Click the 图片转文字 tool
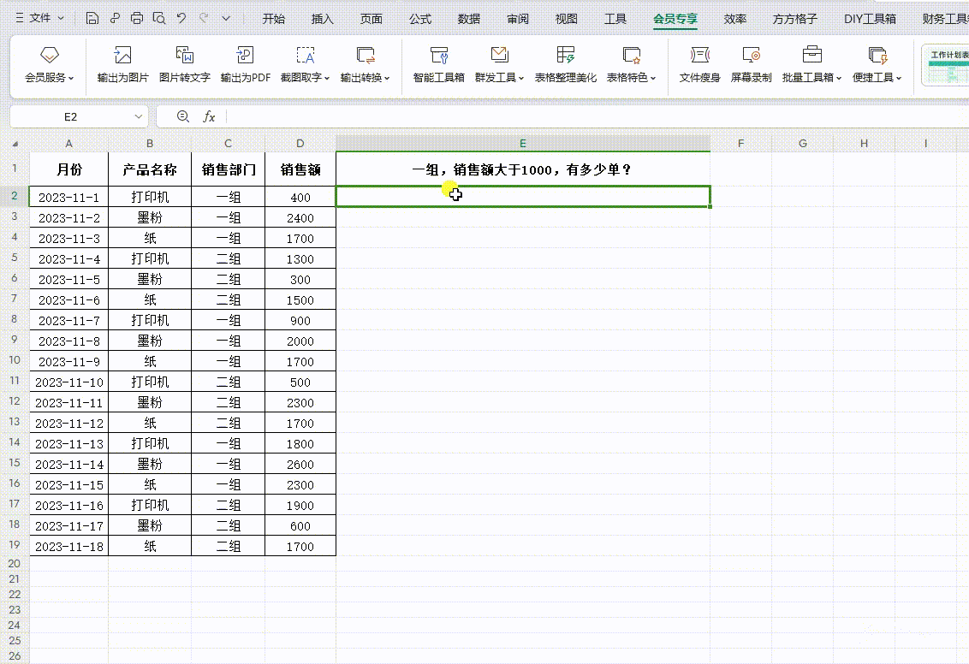This screenshot has width=969, height=664. [x=185, y=64]
